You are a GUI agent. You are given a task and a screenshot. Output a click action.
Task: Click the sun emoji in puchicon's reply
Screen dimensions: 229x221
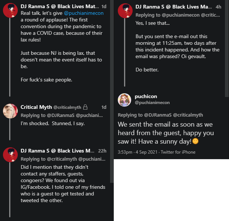point(195,141)
